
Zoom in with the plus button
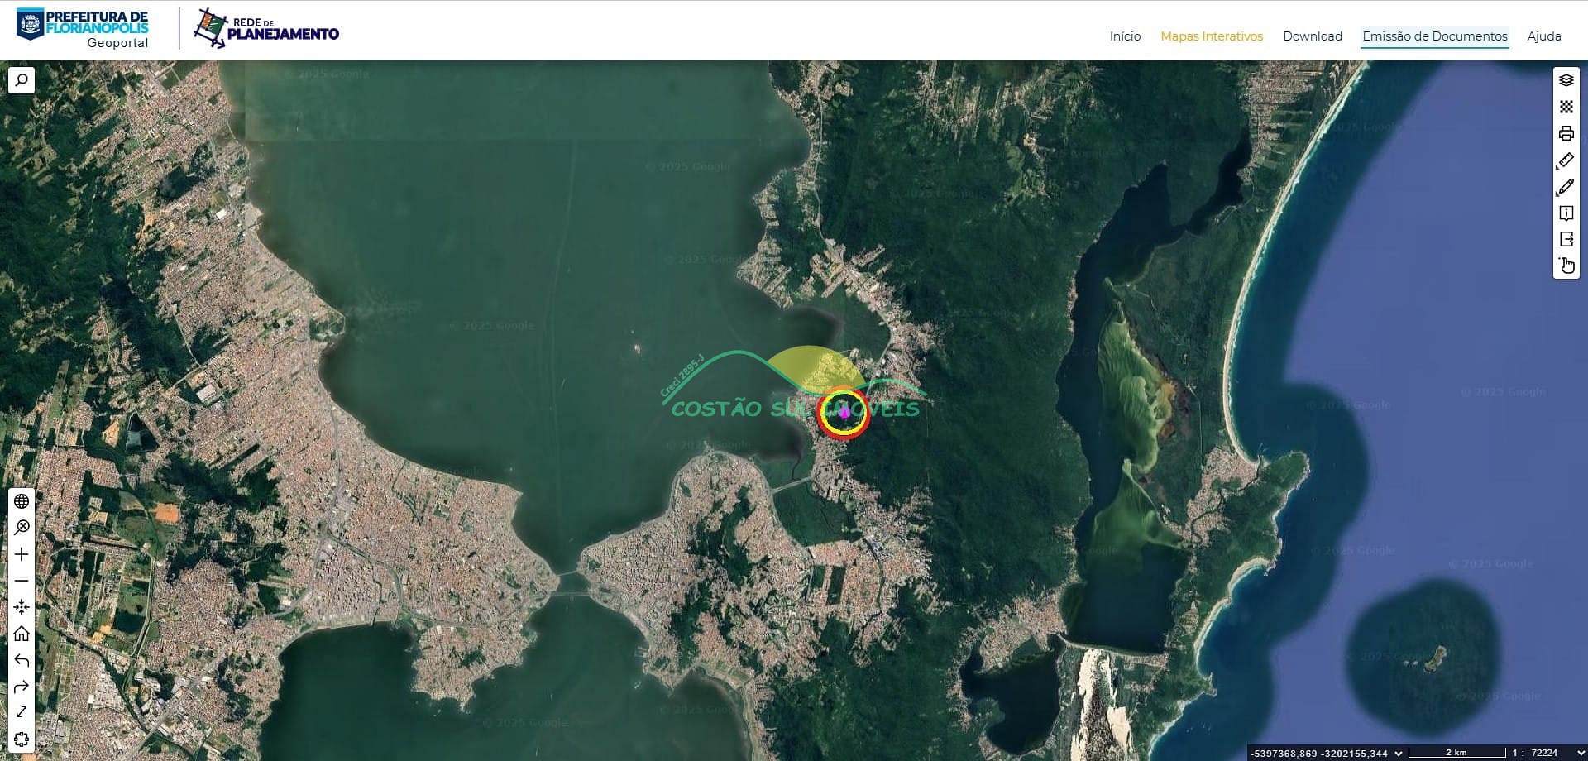(22, 554)
